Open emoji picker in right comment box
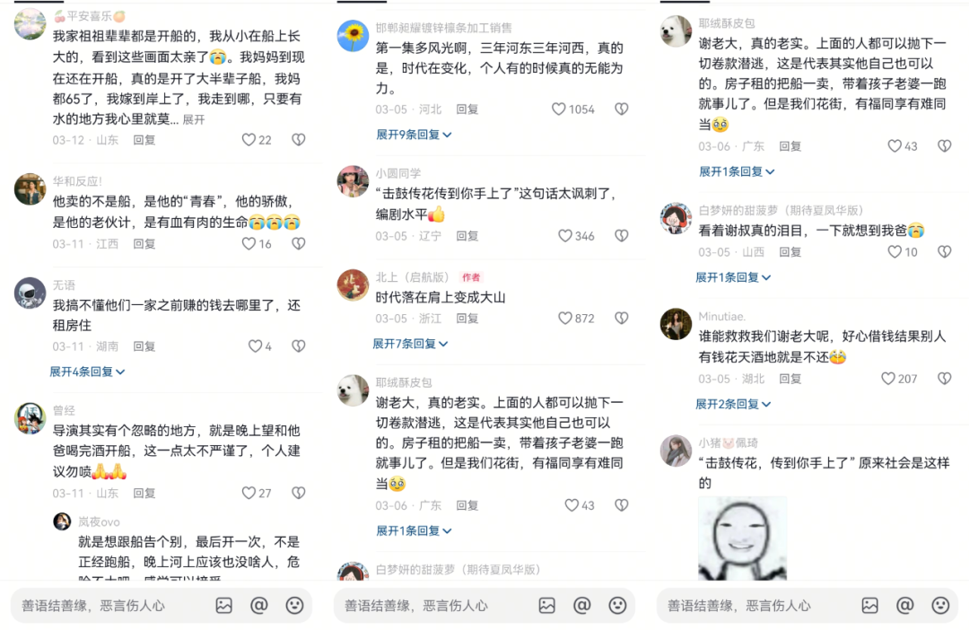The height and width of the screenshot is (630, 969). pyautogui.click(x=940, y=605)
